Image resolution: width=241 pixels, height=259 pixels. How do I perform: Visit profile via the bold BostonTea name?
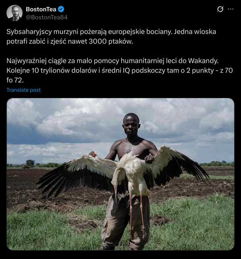coord(41,9)
